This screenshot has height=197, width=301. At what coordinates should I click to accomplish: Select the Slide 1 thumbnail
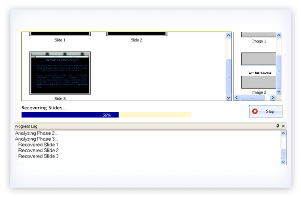click(60, 34)
